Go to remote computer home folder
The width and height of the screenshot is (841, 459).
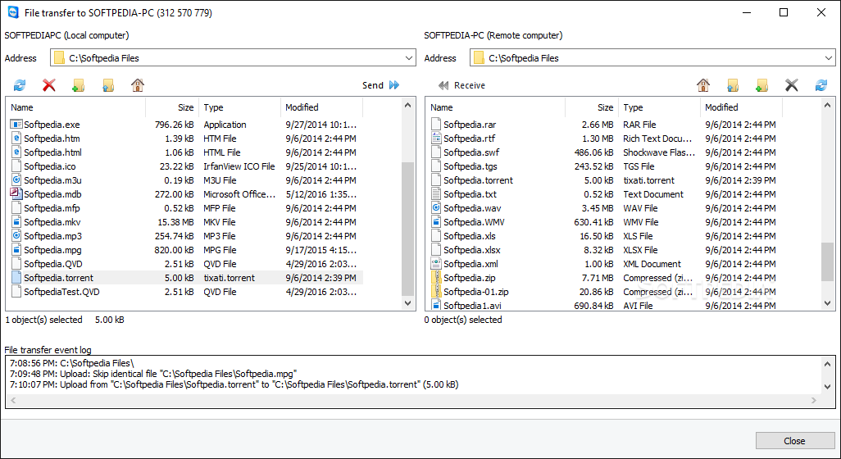[703, 84]
